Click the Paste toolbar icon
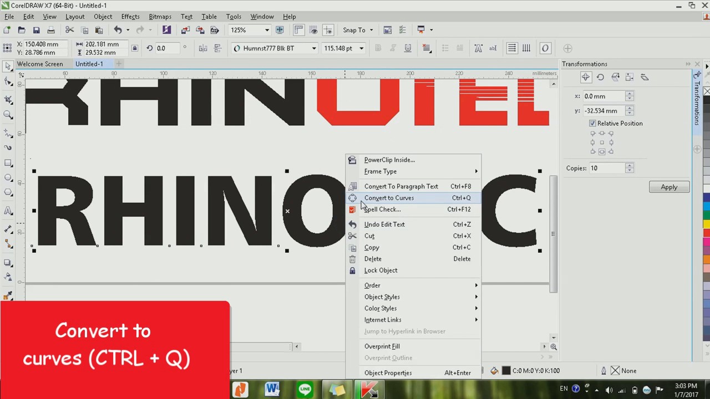The height and width of the screenshot is (399, 710). click(99, 30)
